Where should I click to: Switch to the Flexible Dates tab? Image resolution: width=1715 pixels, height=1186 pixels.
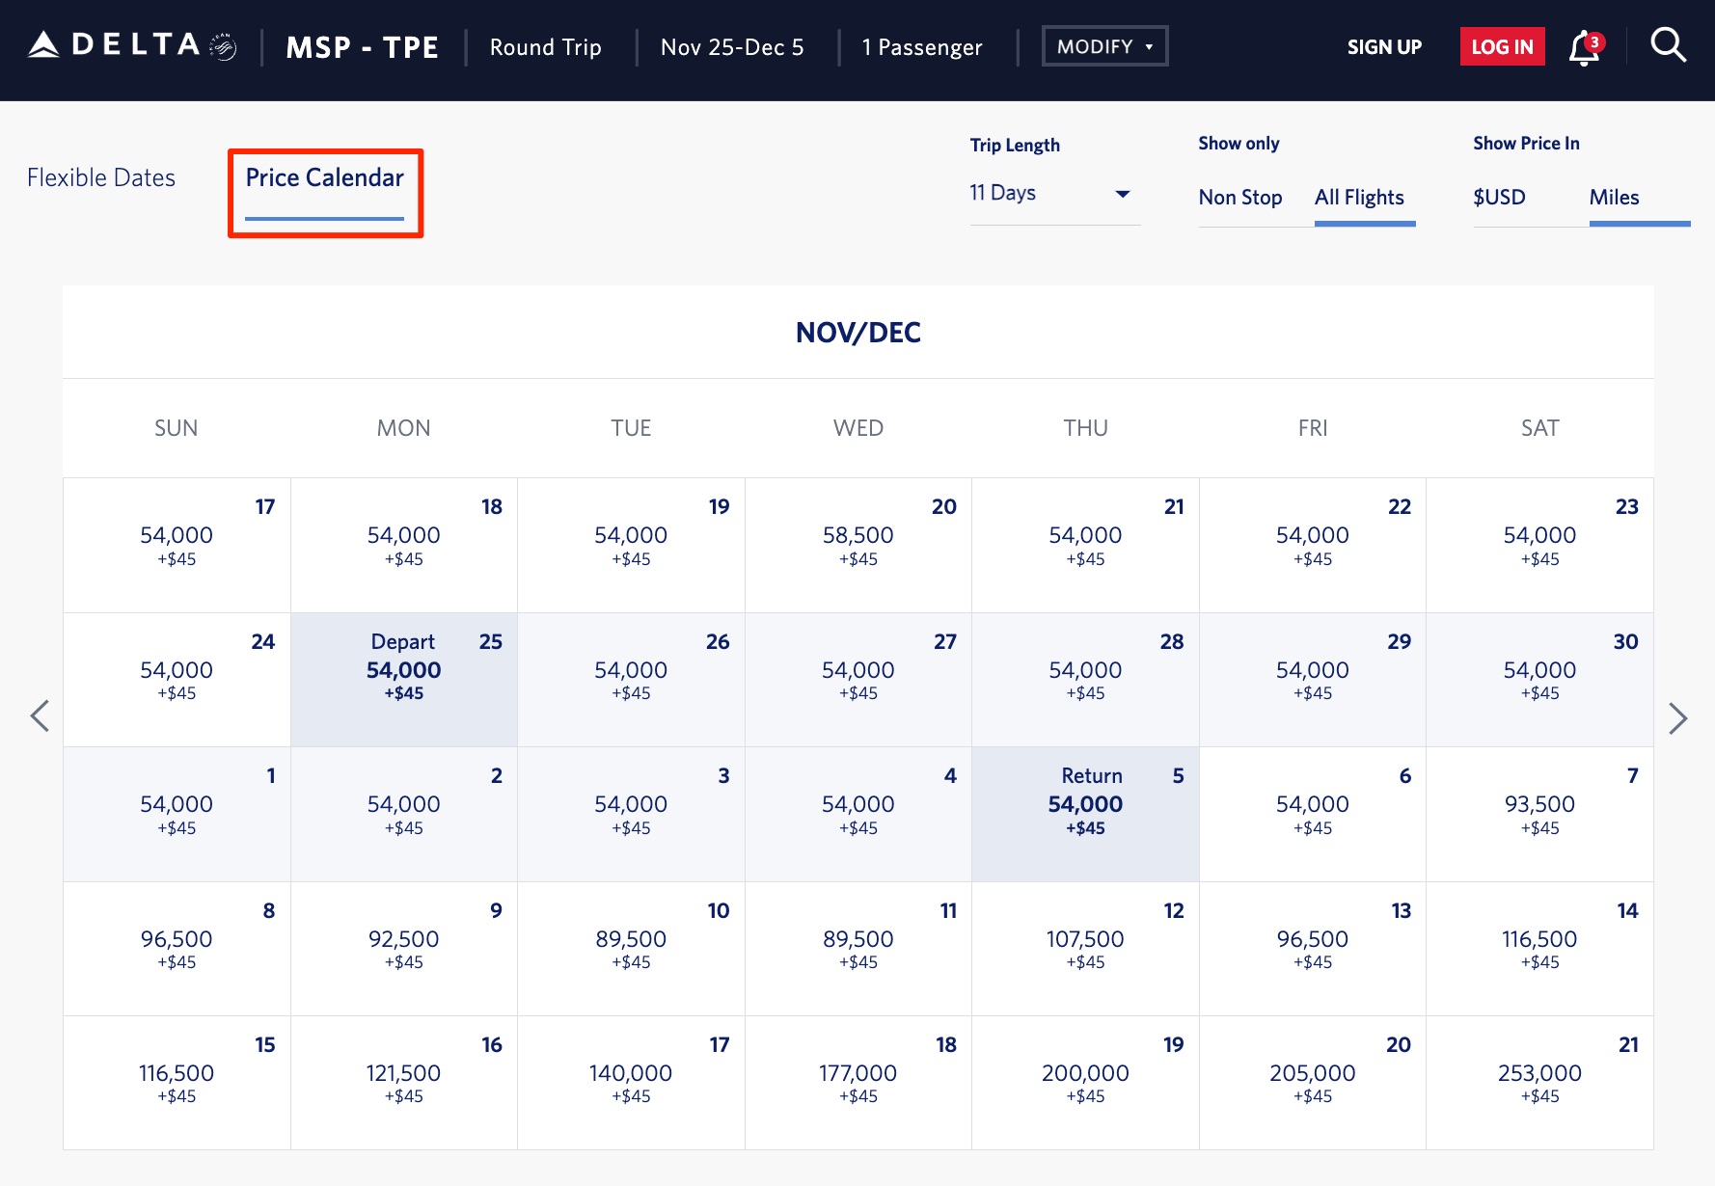coord(101,177)
